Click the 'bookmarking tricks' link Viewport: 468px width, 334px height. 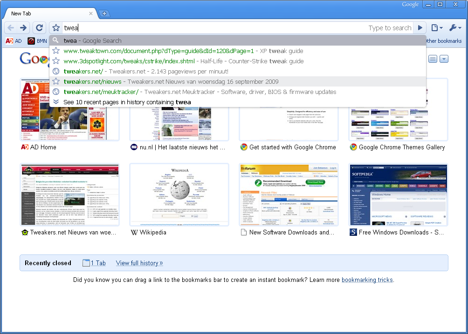tap(367, 280)
